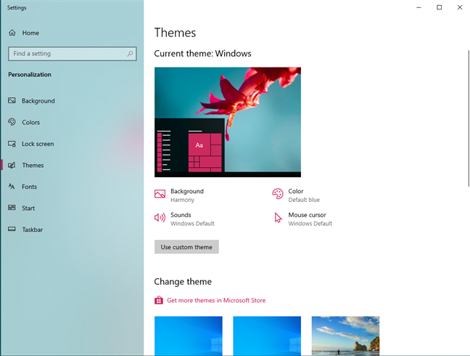Click the Microsoft Store bag icon
Viewport: 470px width, 356px height.
pos(159,300)
